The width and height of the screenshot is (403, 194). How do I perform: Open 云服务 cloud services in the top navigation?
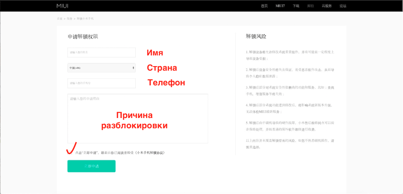(x=326, y=6)
